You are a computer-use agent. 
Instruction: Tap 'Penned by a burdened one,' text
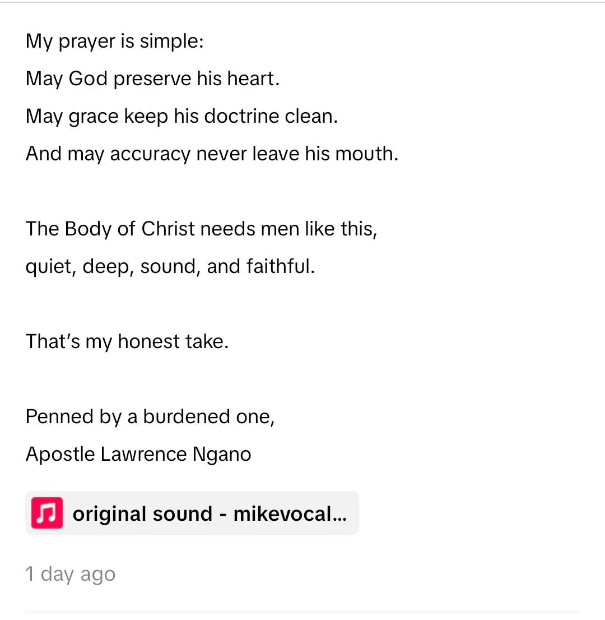150,417
